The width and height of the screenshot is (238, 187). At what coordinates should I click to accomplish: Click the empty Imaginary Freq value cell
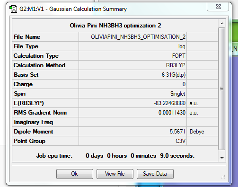pyautogui.click(x=132, y=122)
